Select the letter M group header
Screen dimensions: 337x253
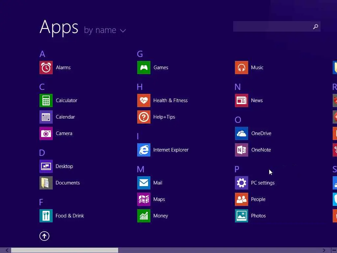coord(141,169)
